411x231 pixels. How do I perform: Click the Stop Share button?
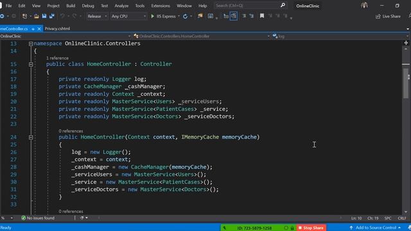311,228
